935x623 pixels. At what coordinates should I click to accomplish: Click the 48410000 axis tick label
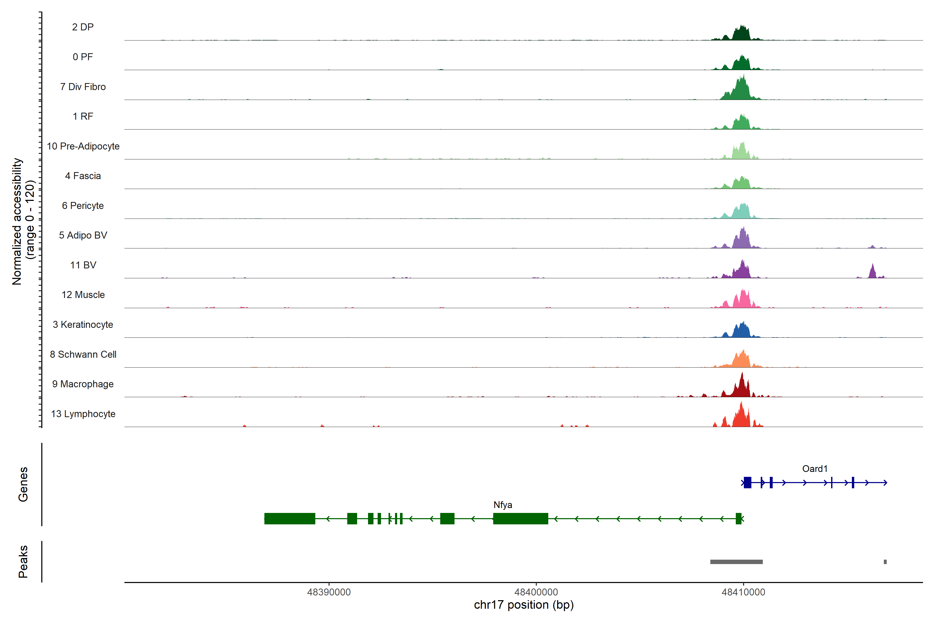(743, 592)
